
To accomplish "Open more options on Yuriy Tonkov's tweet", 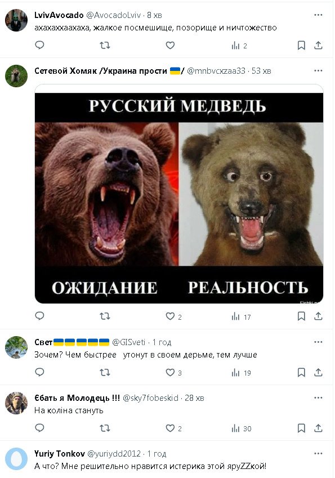I will tap(318, 454).
